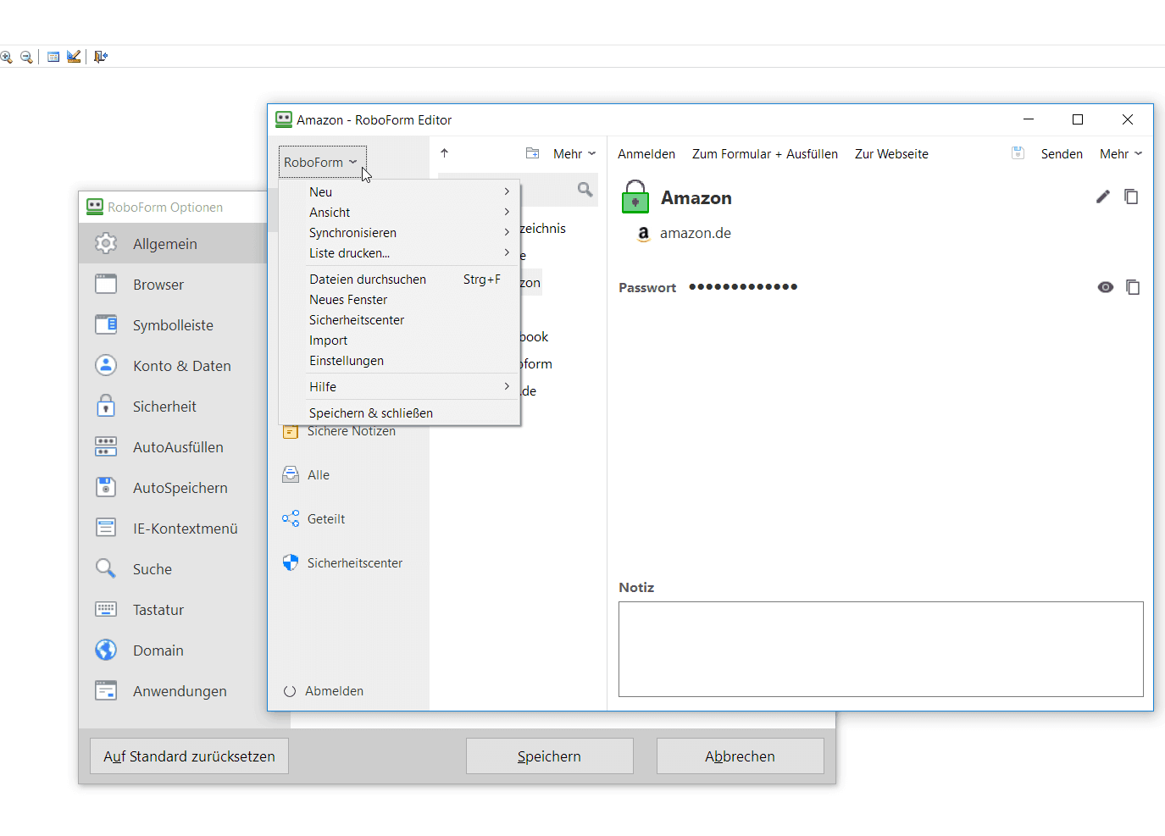Image resolution: width=1165 pixels, height=836 pixels.
Task: Copy the Amazon title with copy icon
Action: pos(1131,197)
